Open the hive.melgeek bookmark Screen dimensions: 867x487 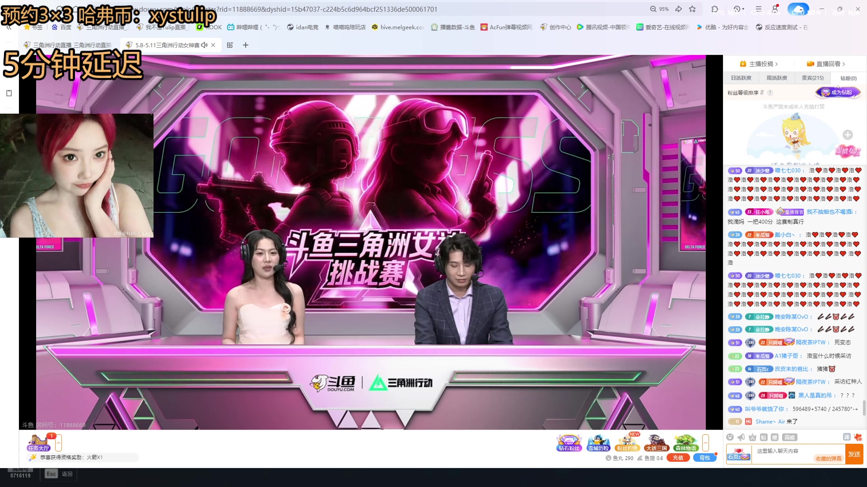[x=397, y=27]
